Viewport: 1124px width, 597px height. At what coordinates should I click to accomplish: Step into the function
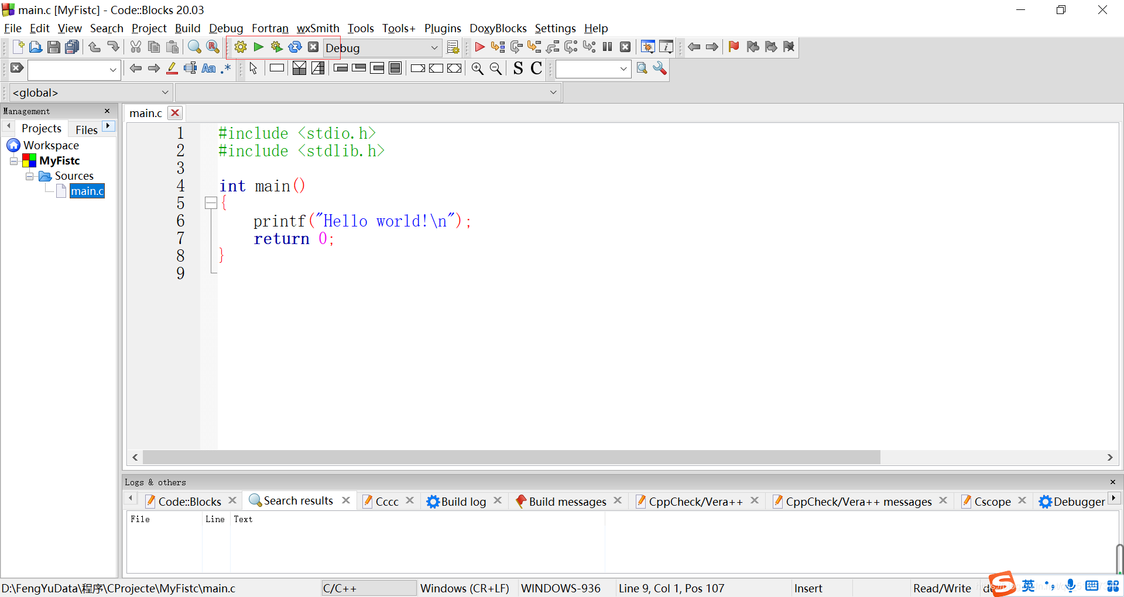534,47
